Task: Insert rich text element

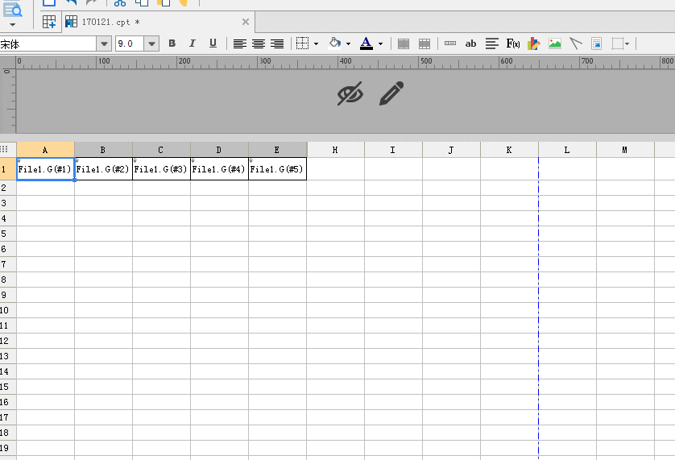Action: pyautogui.click(x=491, y=44)
